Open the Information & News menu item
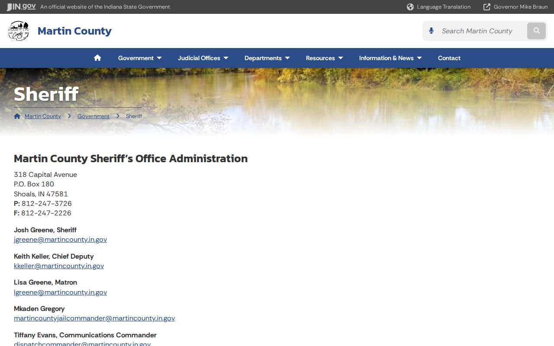This screenshot has width=554, height=346. [x=387, y=58]
